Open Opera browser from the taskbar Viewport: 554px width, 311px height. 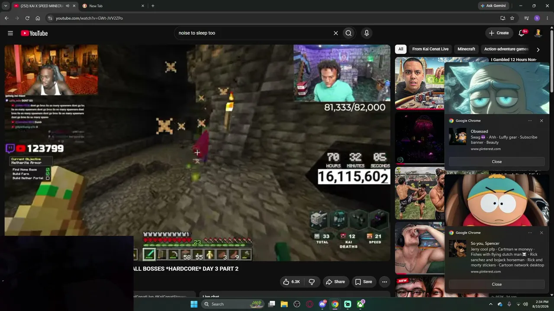309,304
